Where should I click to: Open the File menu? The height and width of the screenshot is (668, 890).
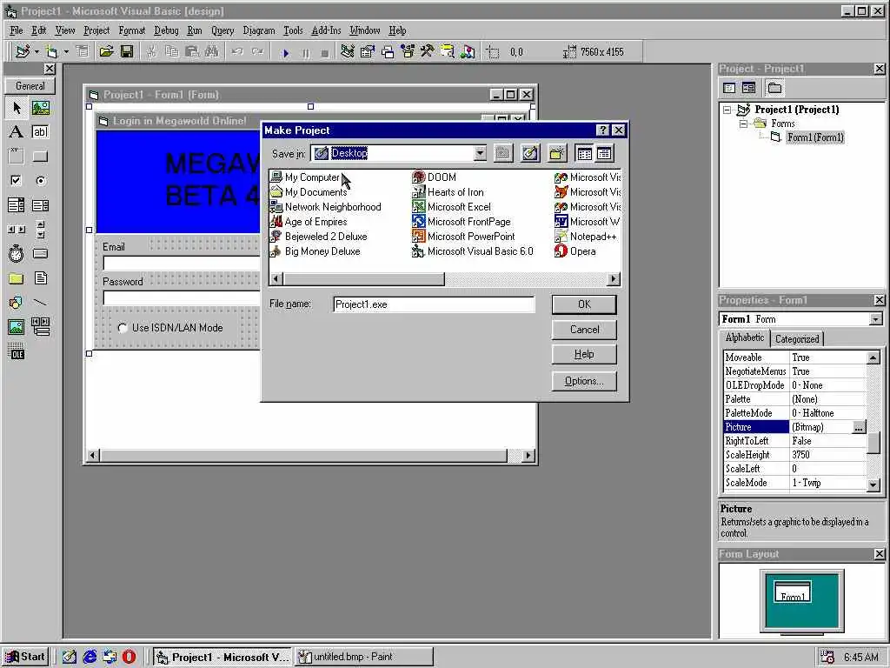(17, 30)
